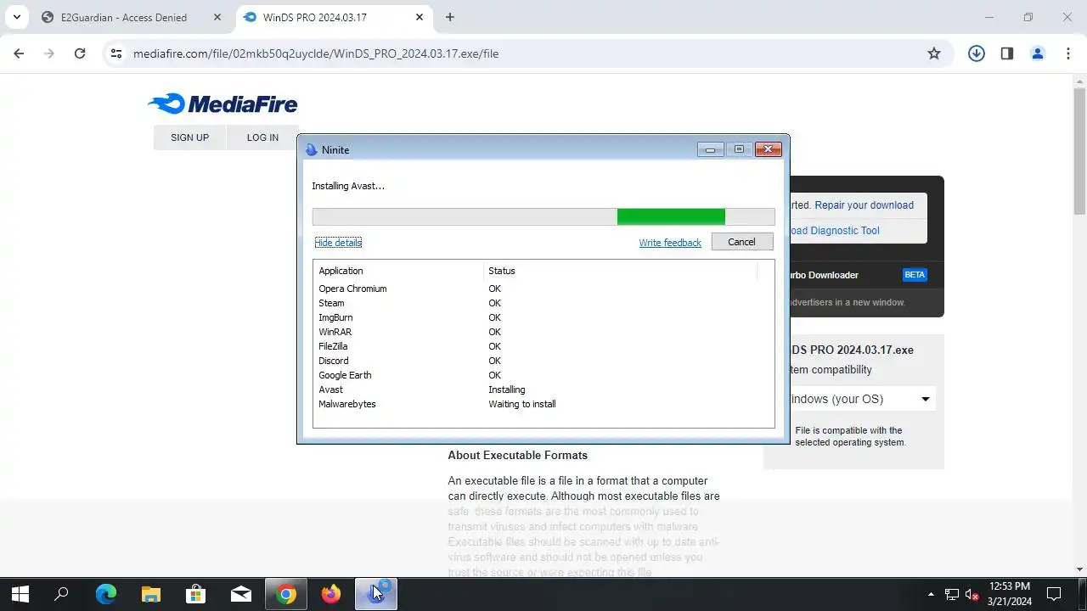Click the MediaFire URL address field
Image resolution: width=1087 pixels, height=611 pixels.
click(527, 53)
